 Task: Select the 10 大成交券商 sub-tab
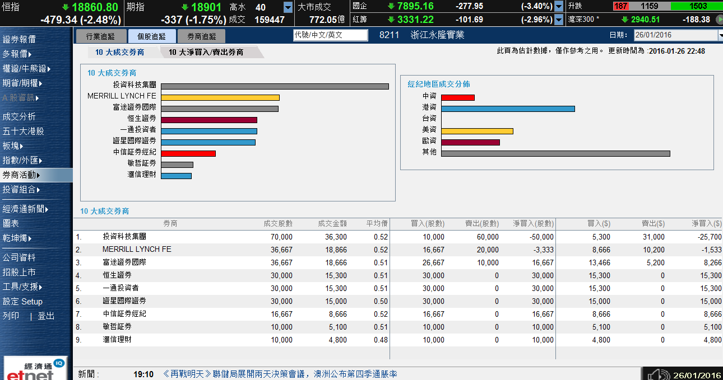coord(120,52)
